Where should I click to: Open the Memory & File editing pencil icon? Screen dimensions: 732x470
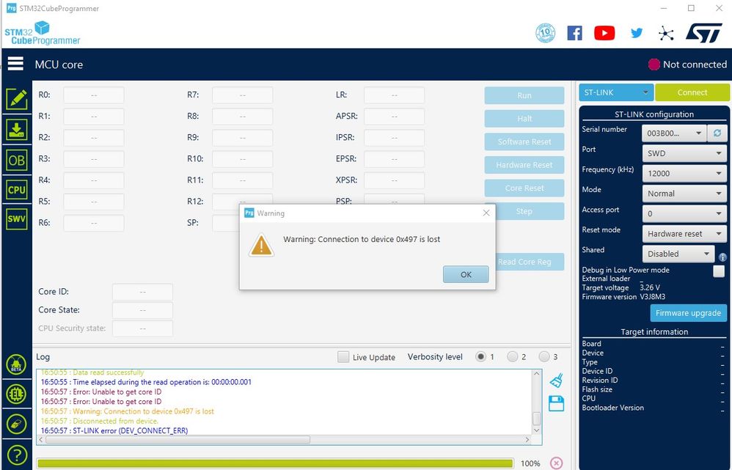point(16,99)
